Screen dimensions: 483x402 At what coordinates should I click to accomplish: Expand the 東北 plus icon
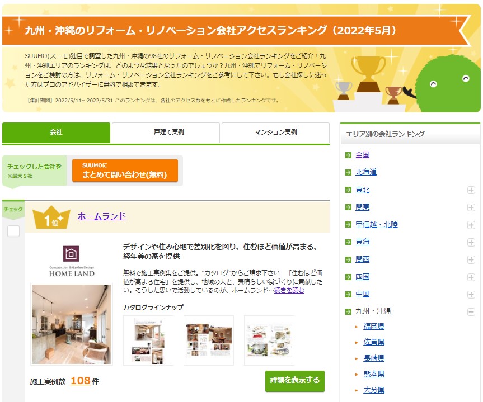coord(471,190)
